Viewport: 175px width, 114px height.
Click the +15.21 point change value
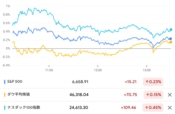[x=131, y=82]
